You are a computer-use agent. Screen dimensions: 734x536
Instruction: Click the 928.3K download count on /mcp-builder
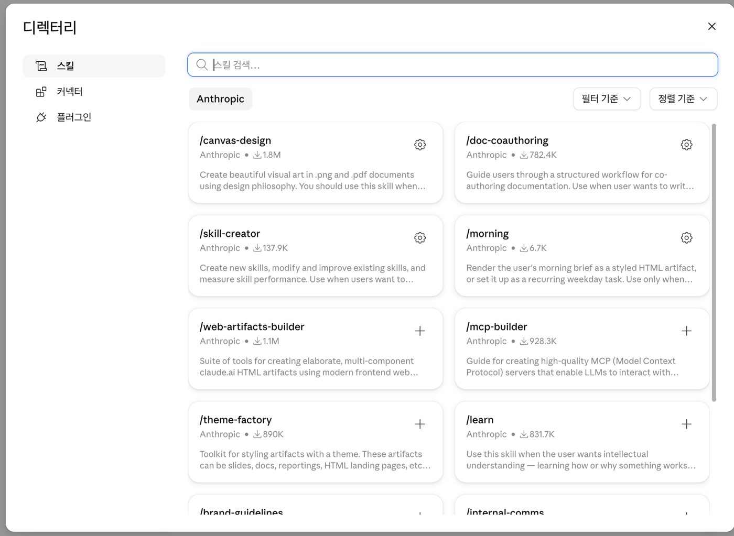click(x=538, y=342)
